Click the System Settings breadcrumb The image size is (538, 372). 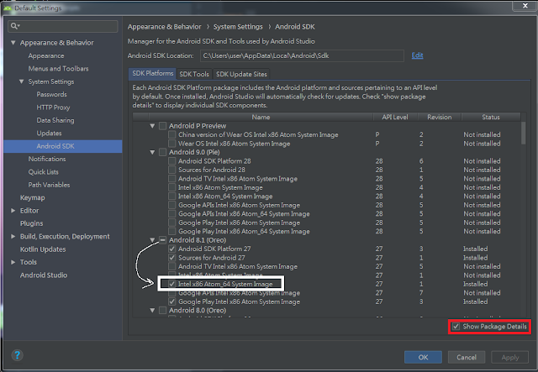point(238,27)
